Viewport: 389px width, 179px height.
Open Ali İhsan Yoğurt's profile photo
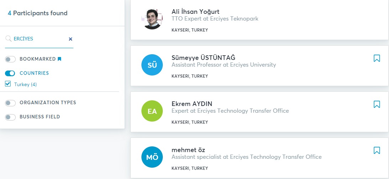(x=152, y=19)
